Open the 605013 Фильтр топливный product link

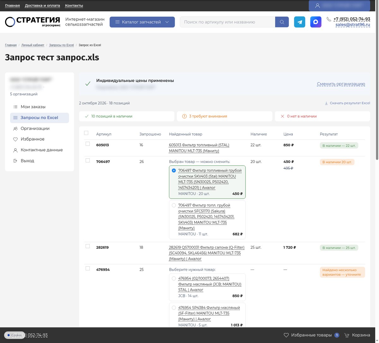point(199,148)
